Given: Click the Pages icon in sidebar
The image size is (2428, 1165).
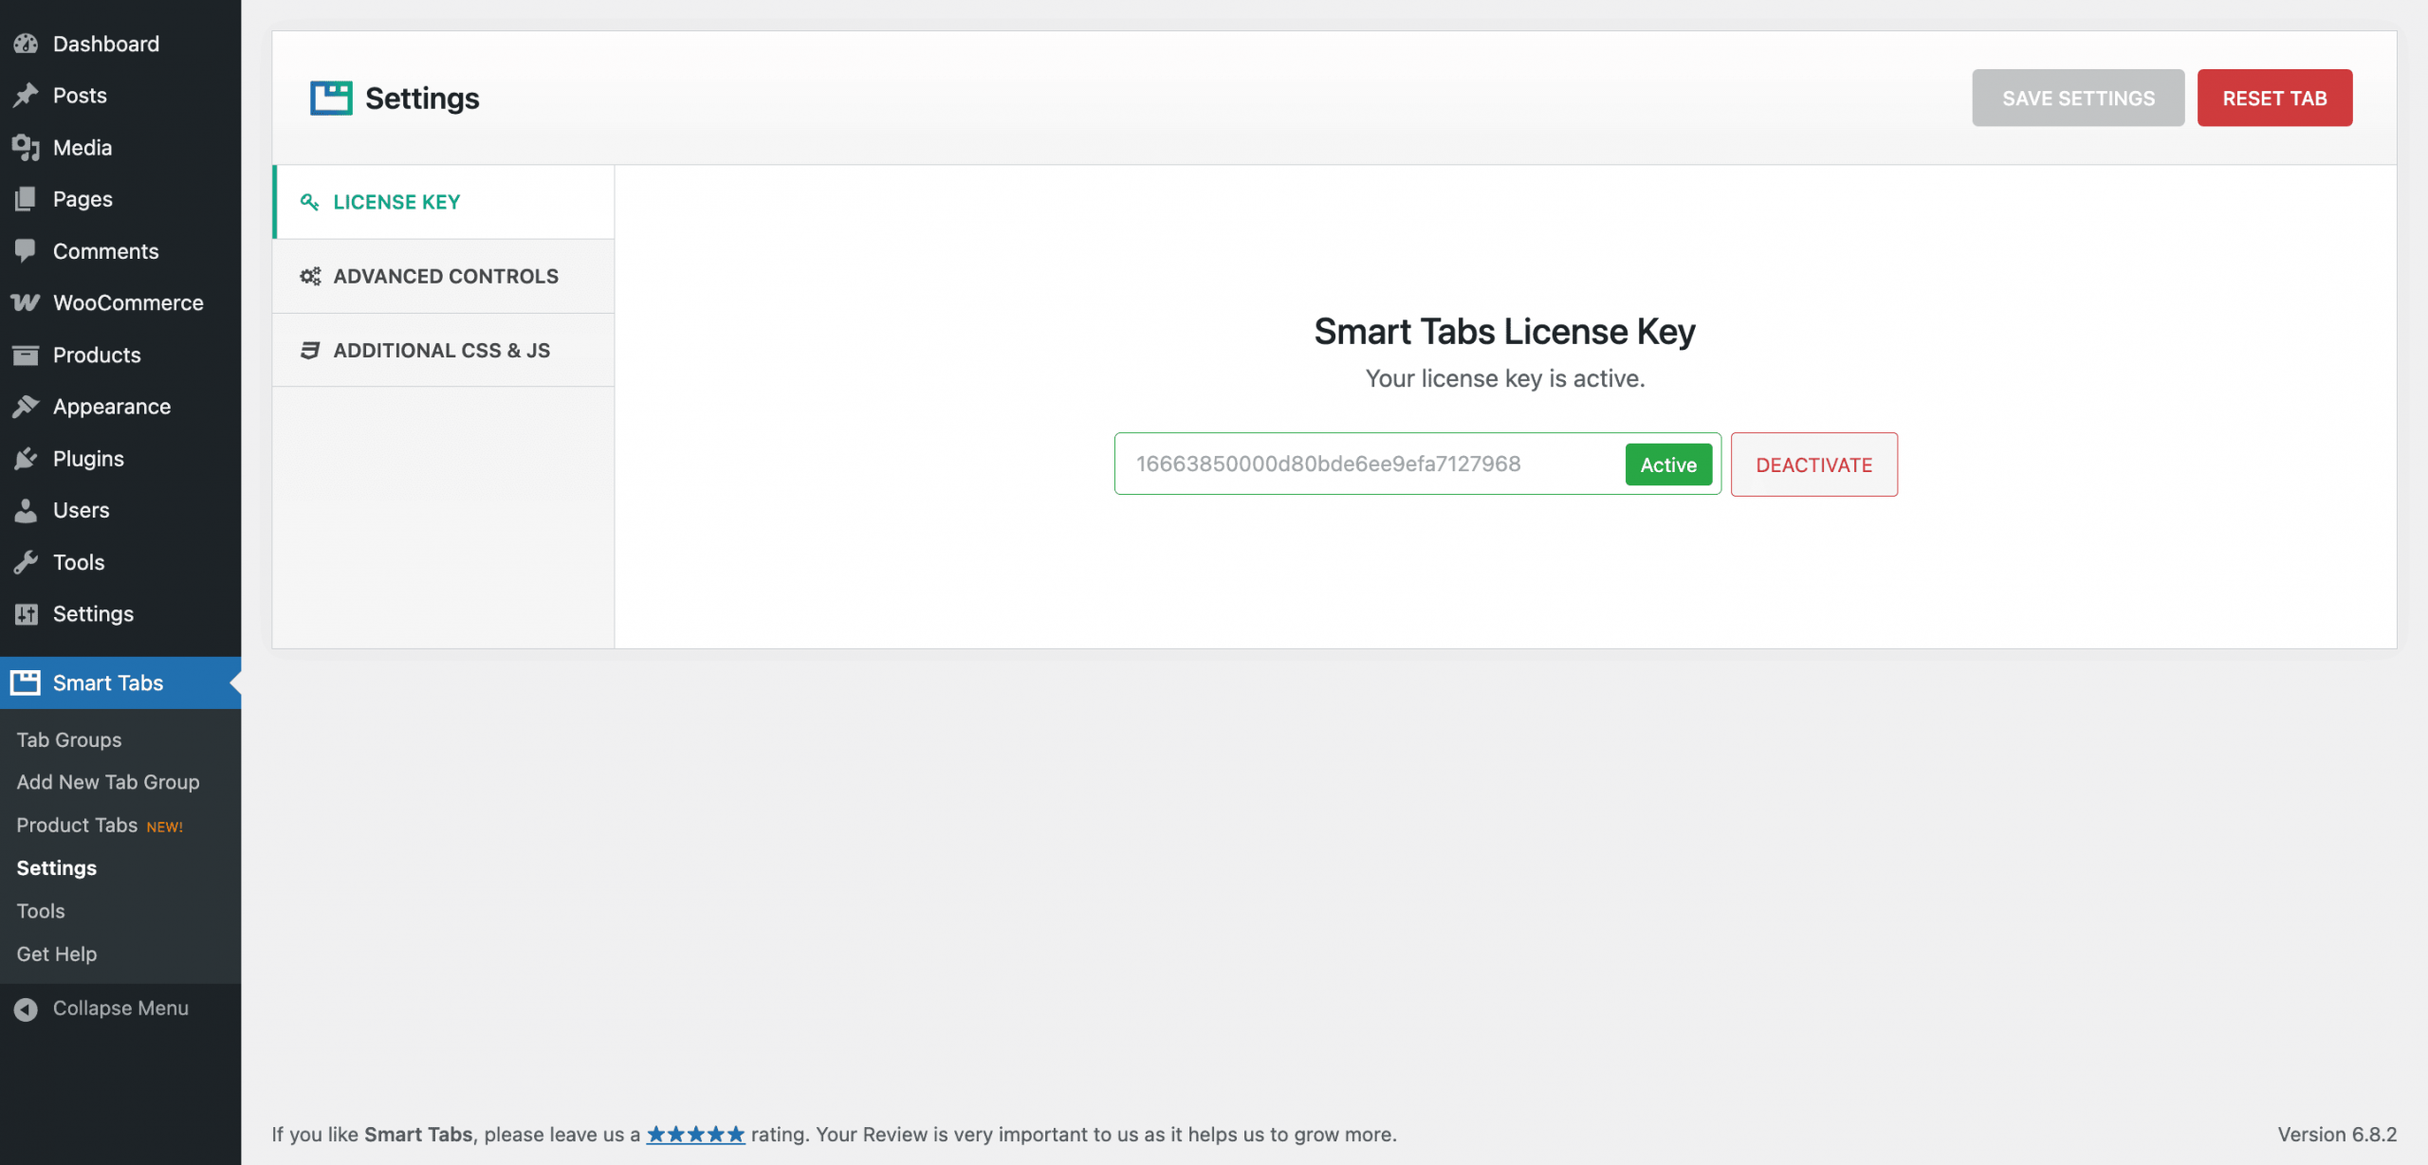Looking at the screenshot, I should [26, 199].
